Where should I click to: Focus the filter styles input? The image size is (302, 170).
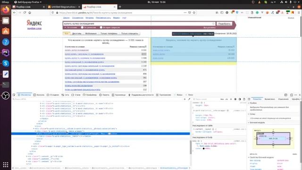[206, 99]
